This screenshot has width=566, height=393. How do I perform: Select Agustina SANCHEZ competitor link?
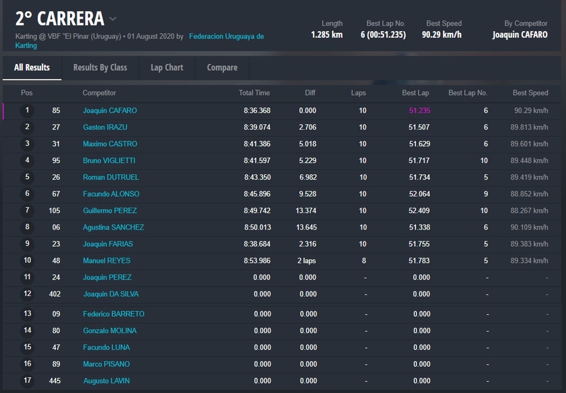(x=113, y=227)
